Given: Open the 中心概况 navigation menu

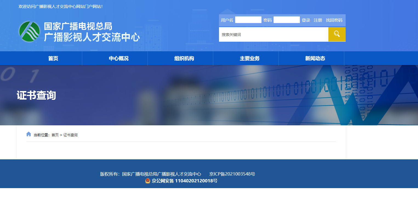Looking at the screenshot, I should [119, 58].
